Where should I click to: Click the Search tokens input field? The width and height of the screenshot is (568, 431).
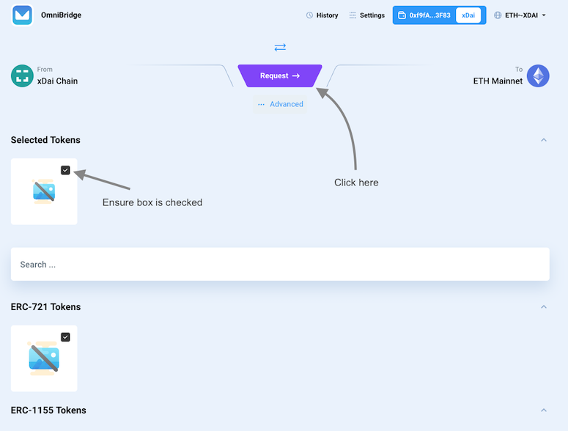(280, 265)
